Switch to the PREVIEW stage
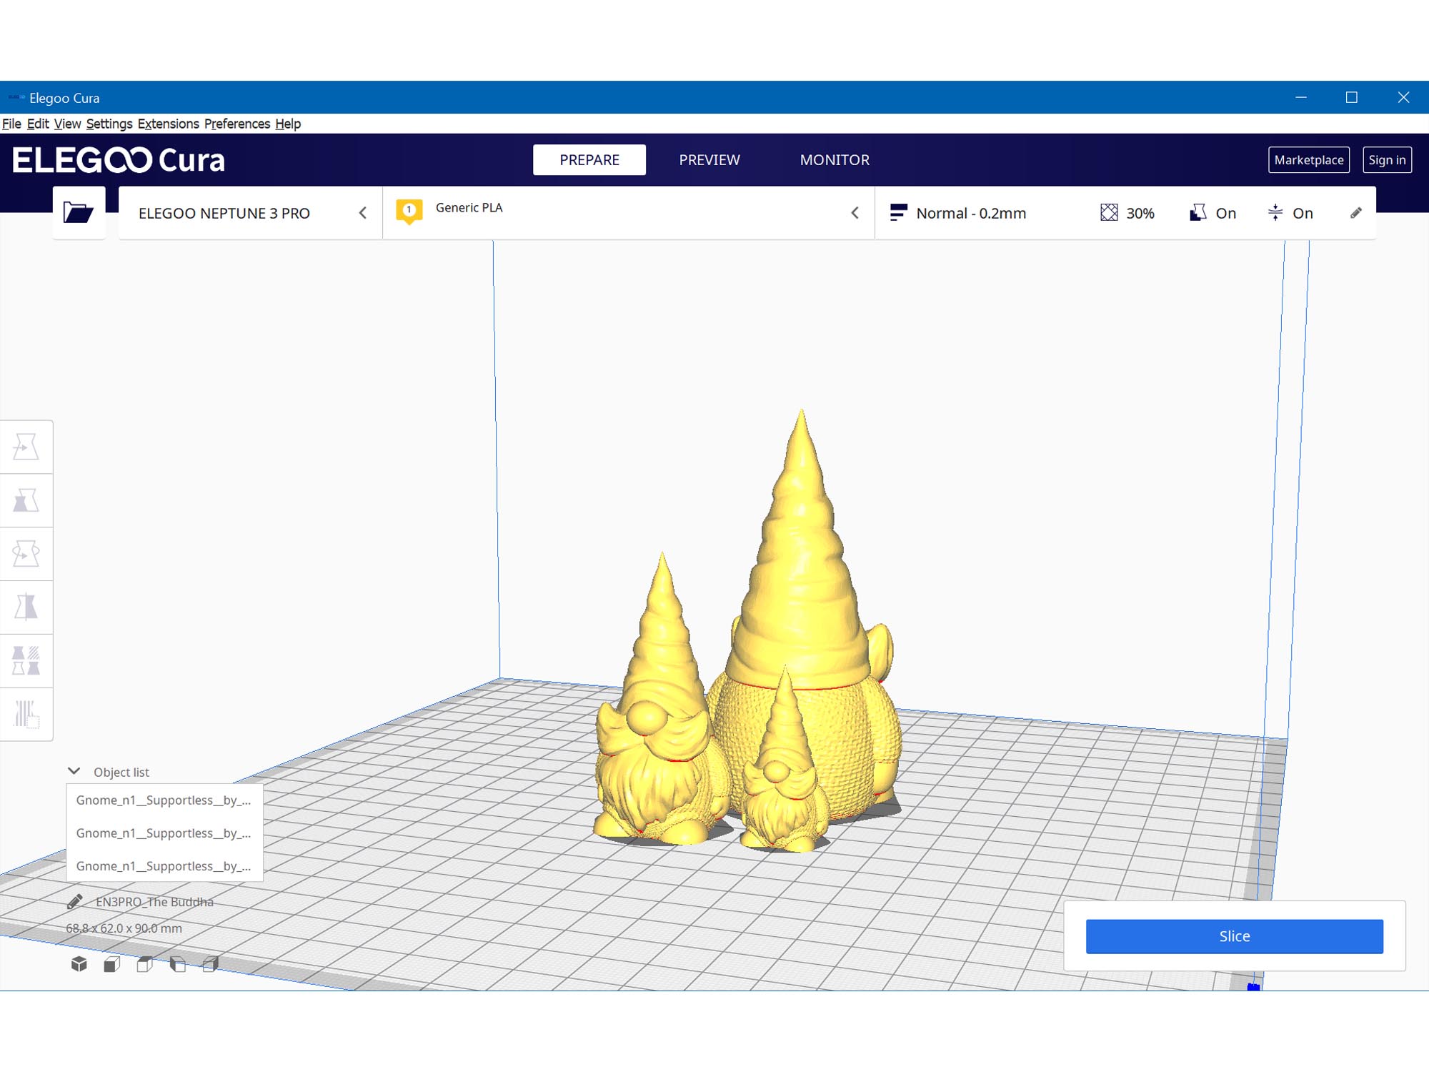Image resolution: width=1429 pixels, height=1072 pixels. (709, 160)
